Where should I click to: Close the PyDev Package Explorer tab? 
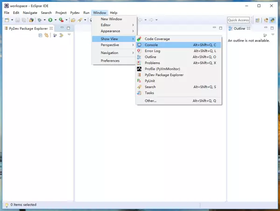(51, 28)
